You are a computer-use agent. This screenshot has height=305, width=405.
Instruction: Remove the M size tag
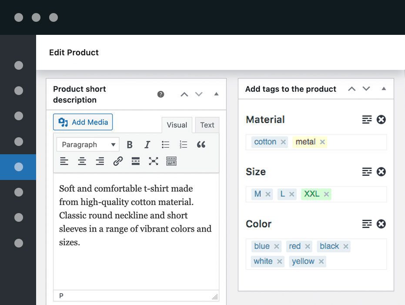[x=268, y=194]
